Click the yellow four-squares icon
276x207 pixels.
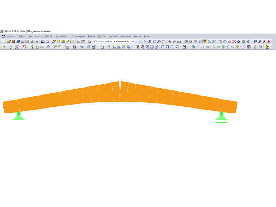click(x=237, y=47)
